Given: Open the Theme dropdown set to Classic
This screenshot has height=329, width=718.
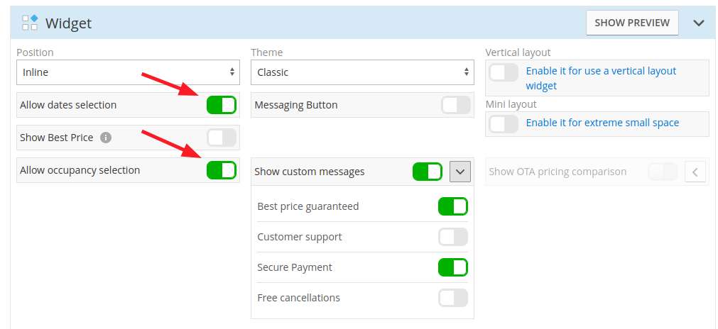Looking at the screenshot, I should (362, 72).
